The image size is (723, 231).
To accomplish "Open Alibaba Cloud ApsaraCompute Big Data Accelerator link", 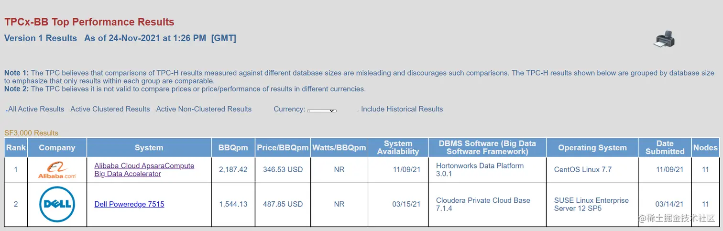I will pos(144,170).
